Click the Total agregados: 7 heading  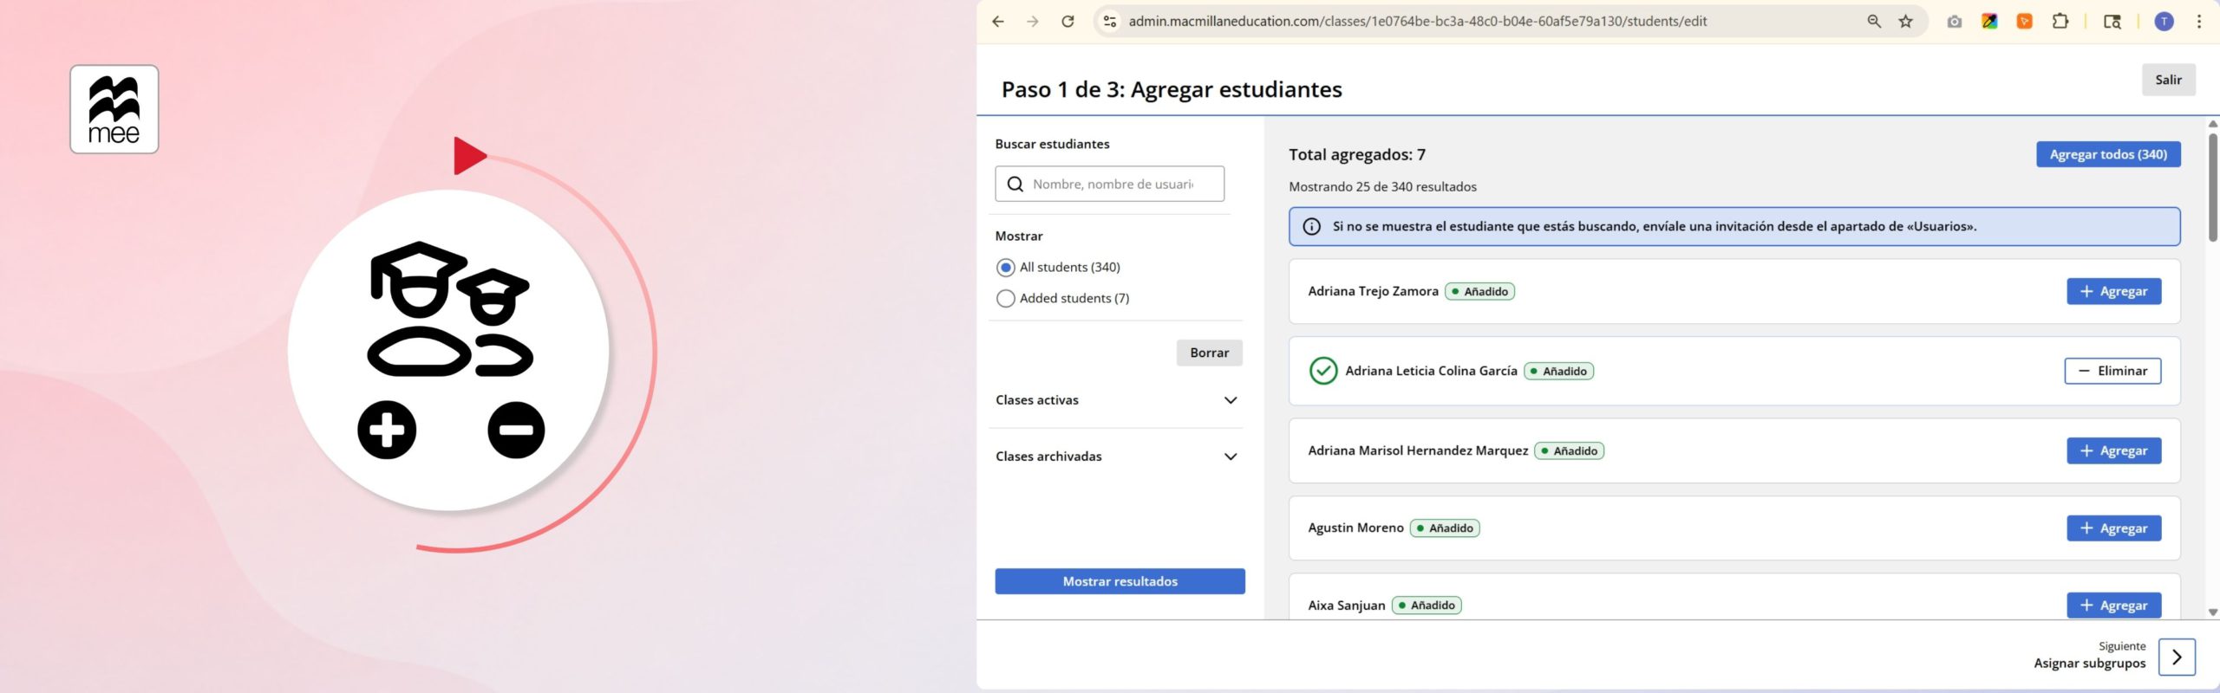pyautogui.click(x=1357, y=155)
